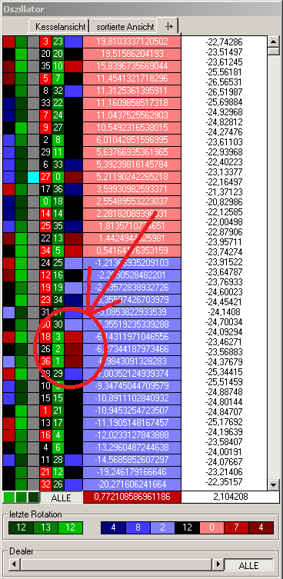Click the Dealer slider left arrow

click(14, 564)
